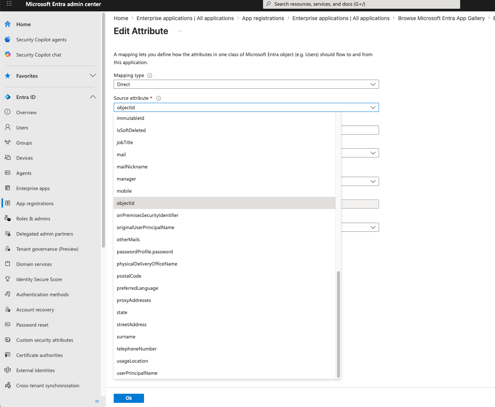Viewport: 495px width, 407px height.
Task: Click the Devices icon in sidebar
Action: click(8, 158)
